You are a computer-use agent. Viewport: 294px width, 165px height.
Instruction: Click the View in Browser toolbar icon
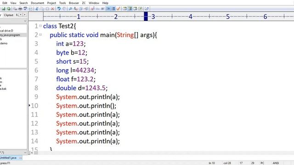tap(31, 9)
